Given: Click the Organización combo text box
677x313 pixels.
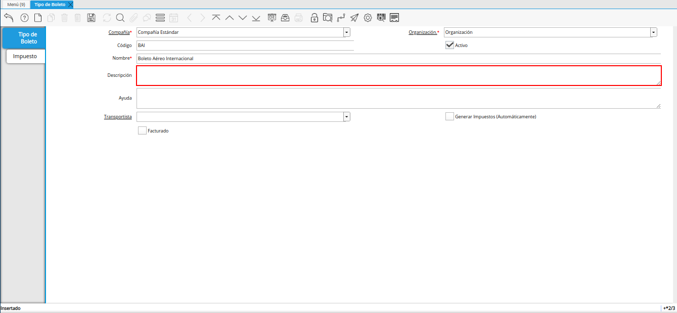Looking at the screenshot, I should 547,32.
